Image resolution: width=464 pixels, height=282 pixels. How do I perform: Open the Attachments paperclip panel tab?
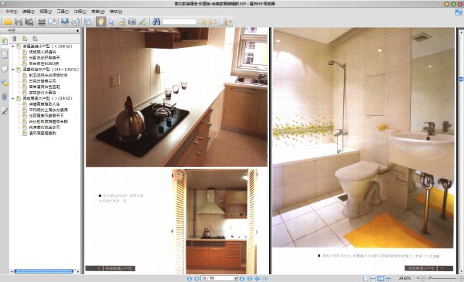(x=5, y=97)
